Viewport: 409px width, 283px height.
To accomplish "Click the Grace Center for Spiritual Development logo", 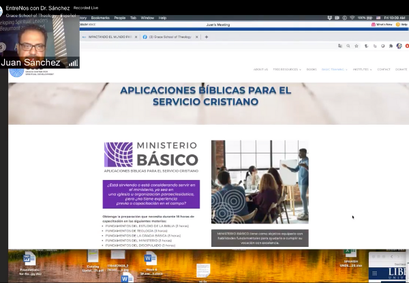I will point(32,72).
